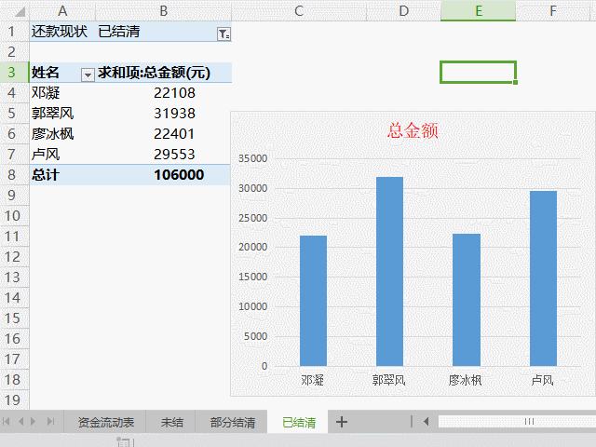Image resolution: width=596 pixels, height=447 pixels.
Task: Go to next sheet navigation arrow
Action: [x=34, y=422]
